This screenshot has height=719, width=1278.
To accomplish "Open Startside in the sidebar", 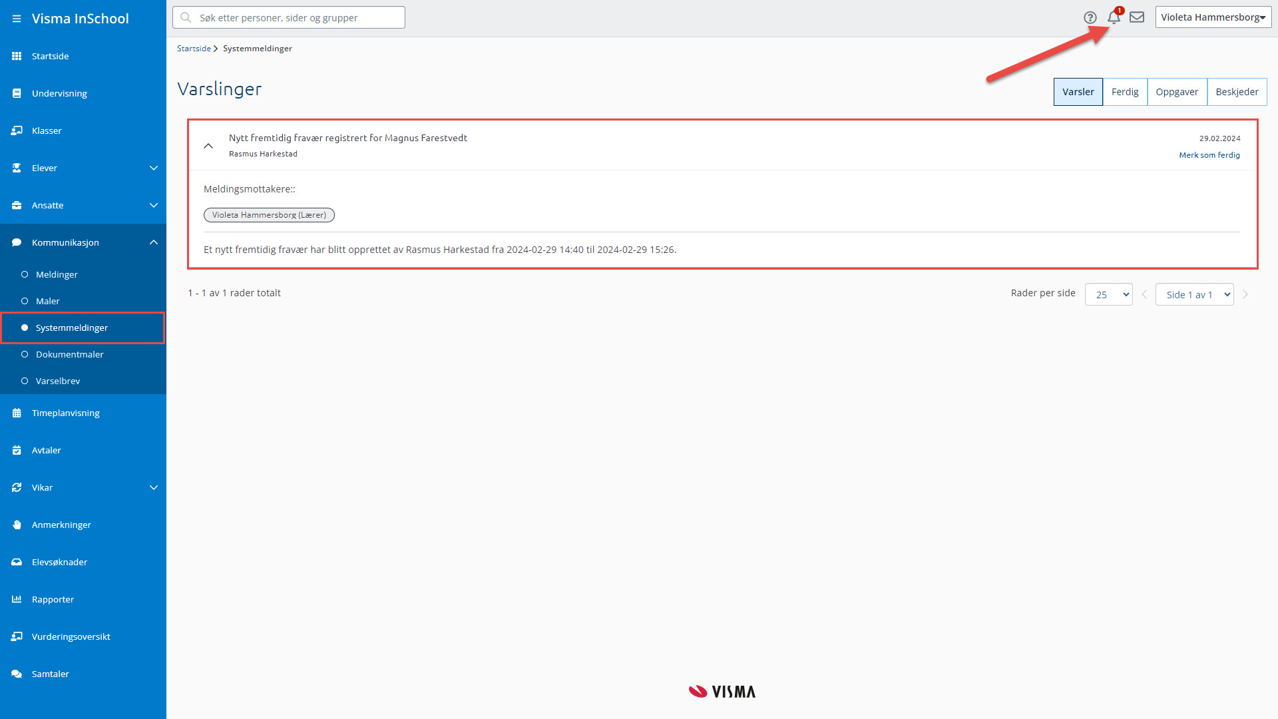I will pyautogui.click(x=83, y=56).
